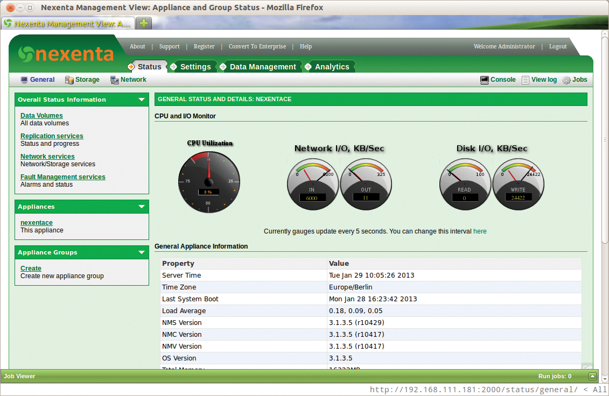Open the Network status page
The height and width of the screenshot is (396, 609).
pyautogui.click(x=132, y=79)
